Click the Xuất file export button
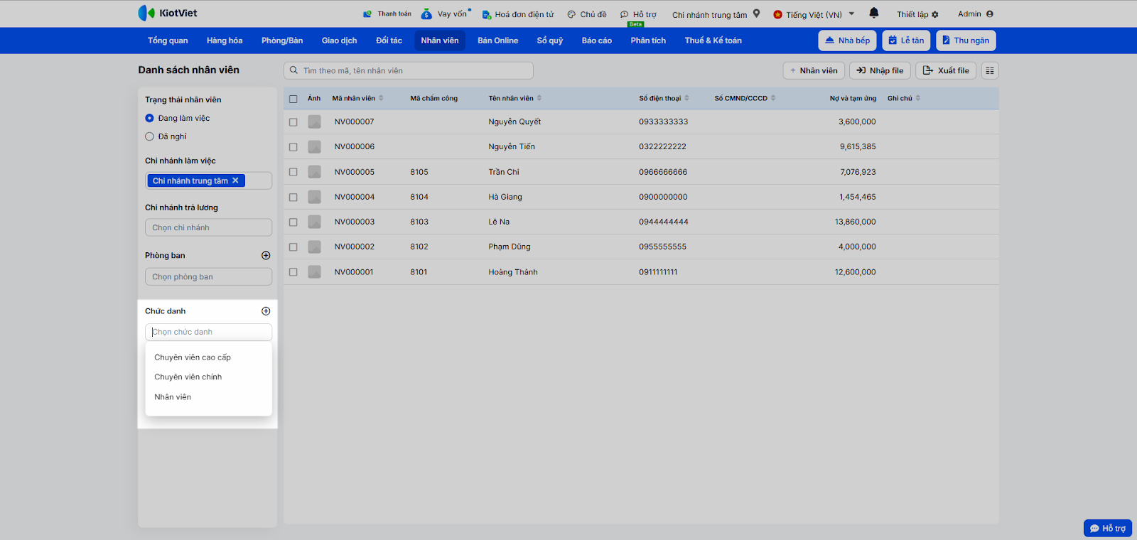Image resolution: width=1137 pixels, height=540 pixels. point(946,70)
